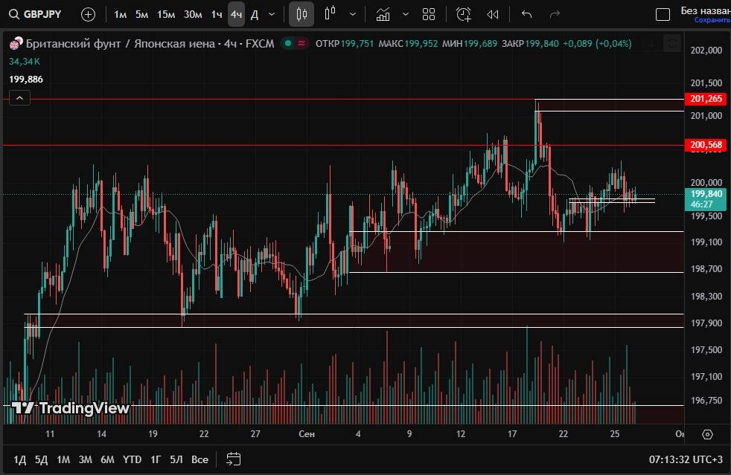Open the chart type dropdown arrow

(x=352, y=14)
